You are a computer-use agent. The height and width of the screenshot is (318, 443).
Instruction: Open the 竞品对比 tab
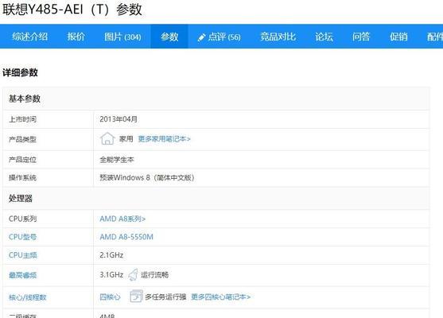coord(278,37)
